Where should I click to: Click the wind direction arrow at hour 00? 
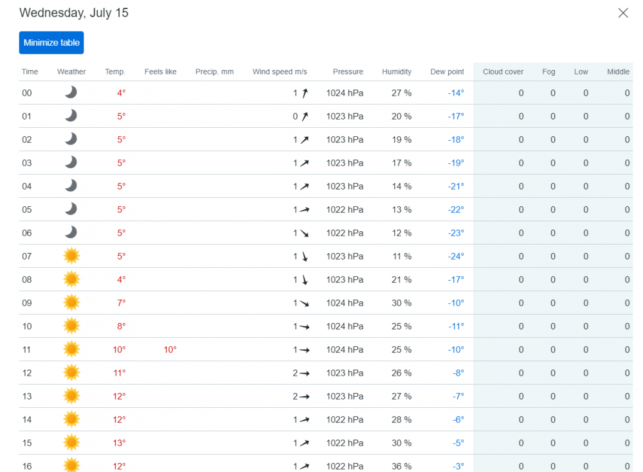click(x=305, y=93)
